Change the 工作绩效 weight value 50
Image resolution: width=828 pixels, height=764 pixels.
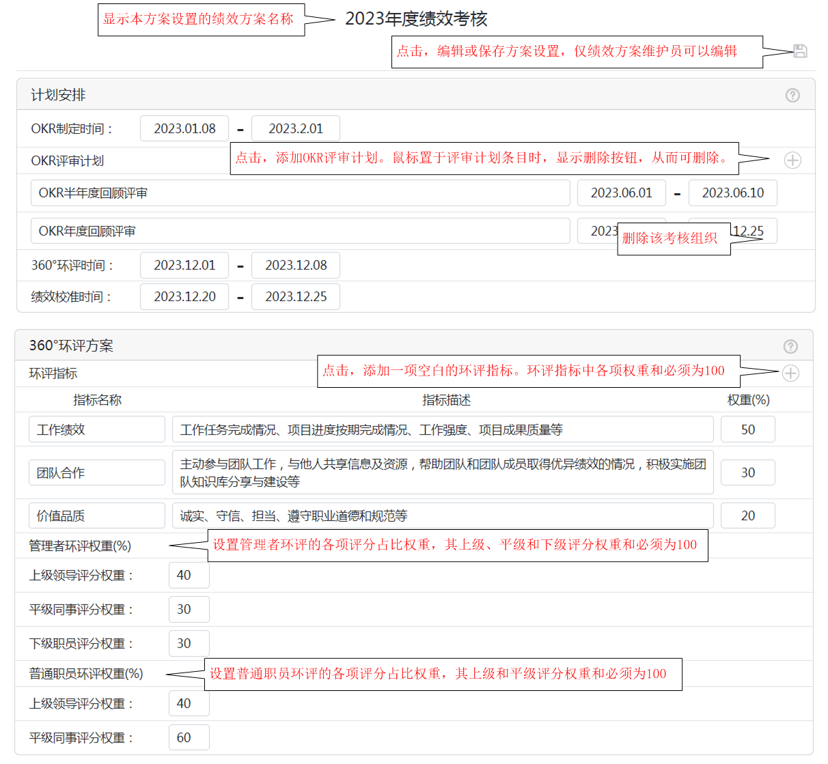[748, 429]
